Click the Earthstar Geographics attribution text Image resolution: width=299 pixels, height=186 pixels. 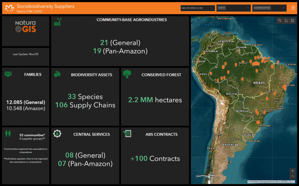[261, 182]
